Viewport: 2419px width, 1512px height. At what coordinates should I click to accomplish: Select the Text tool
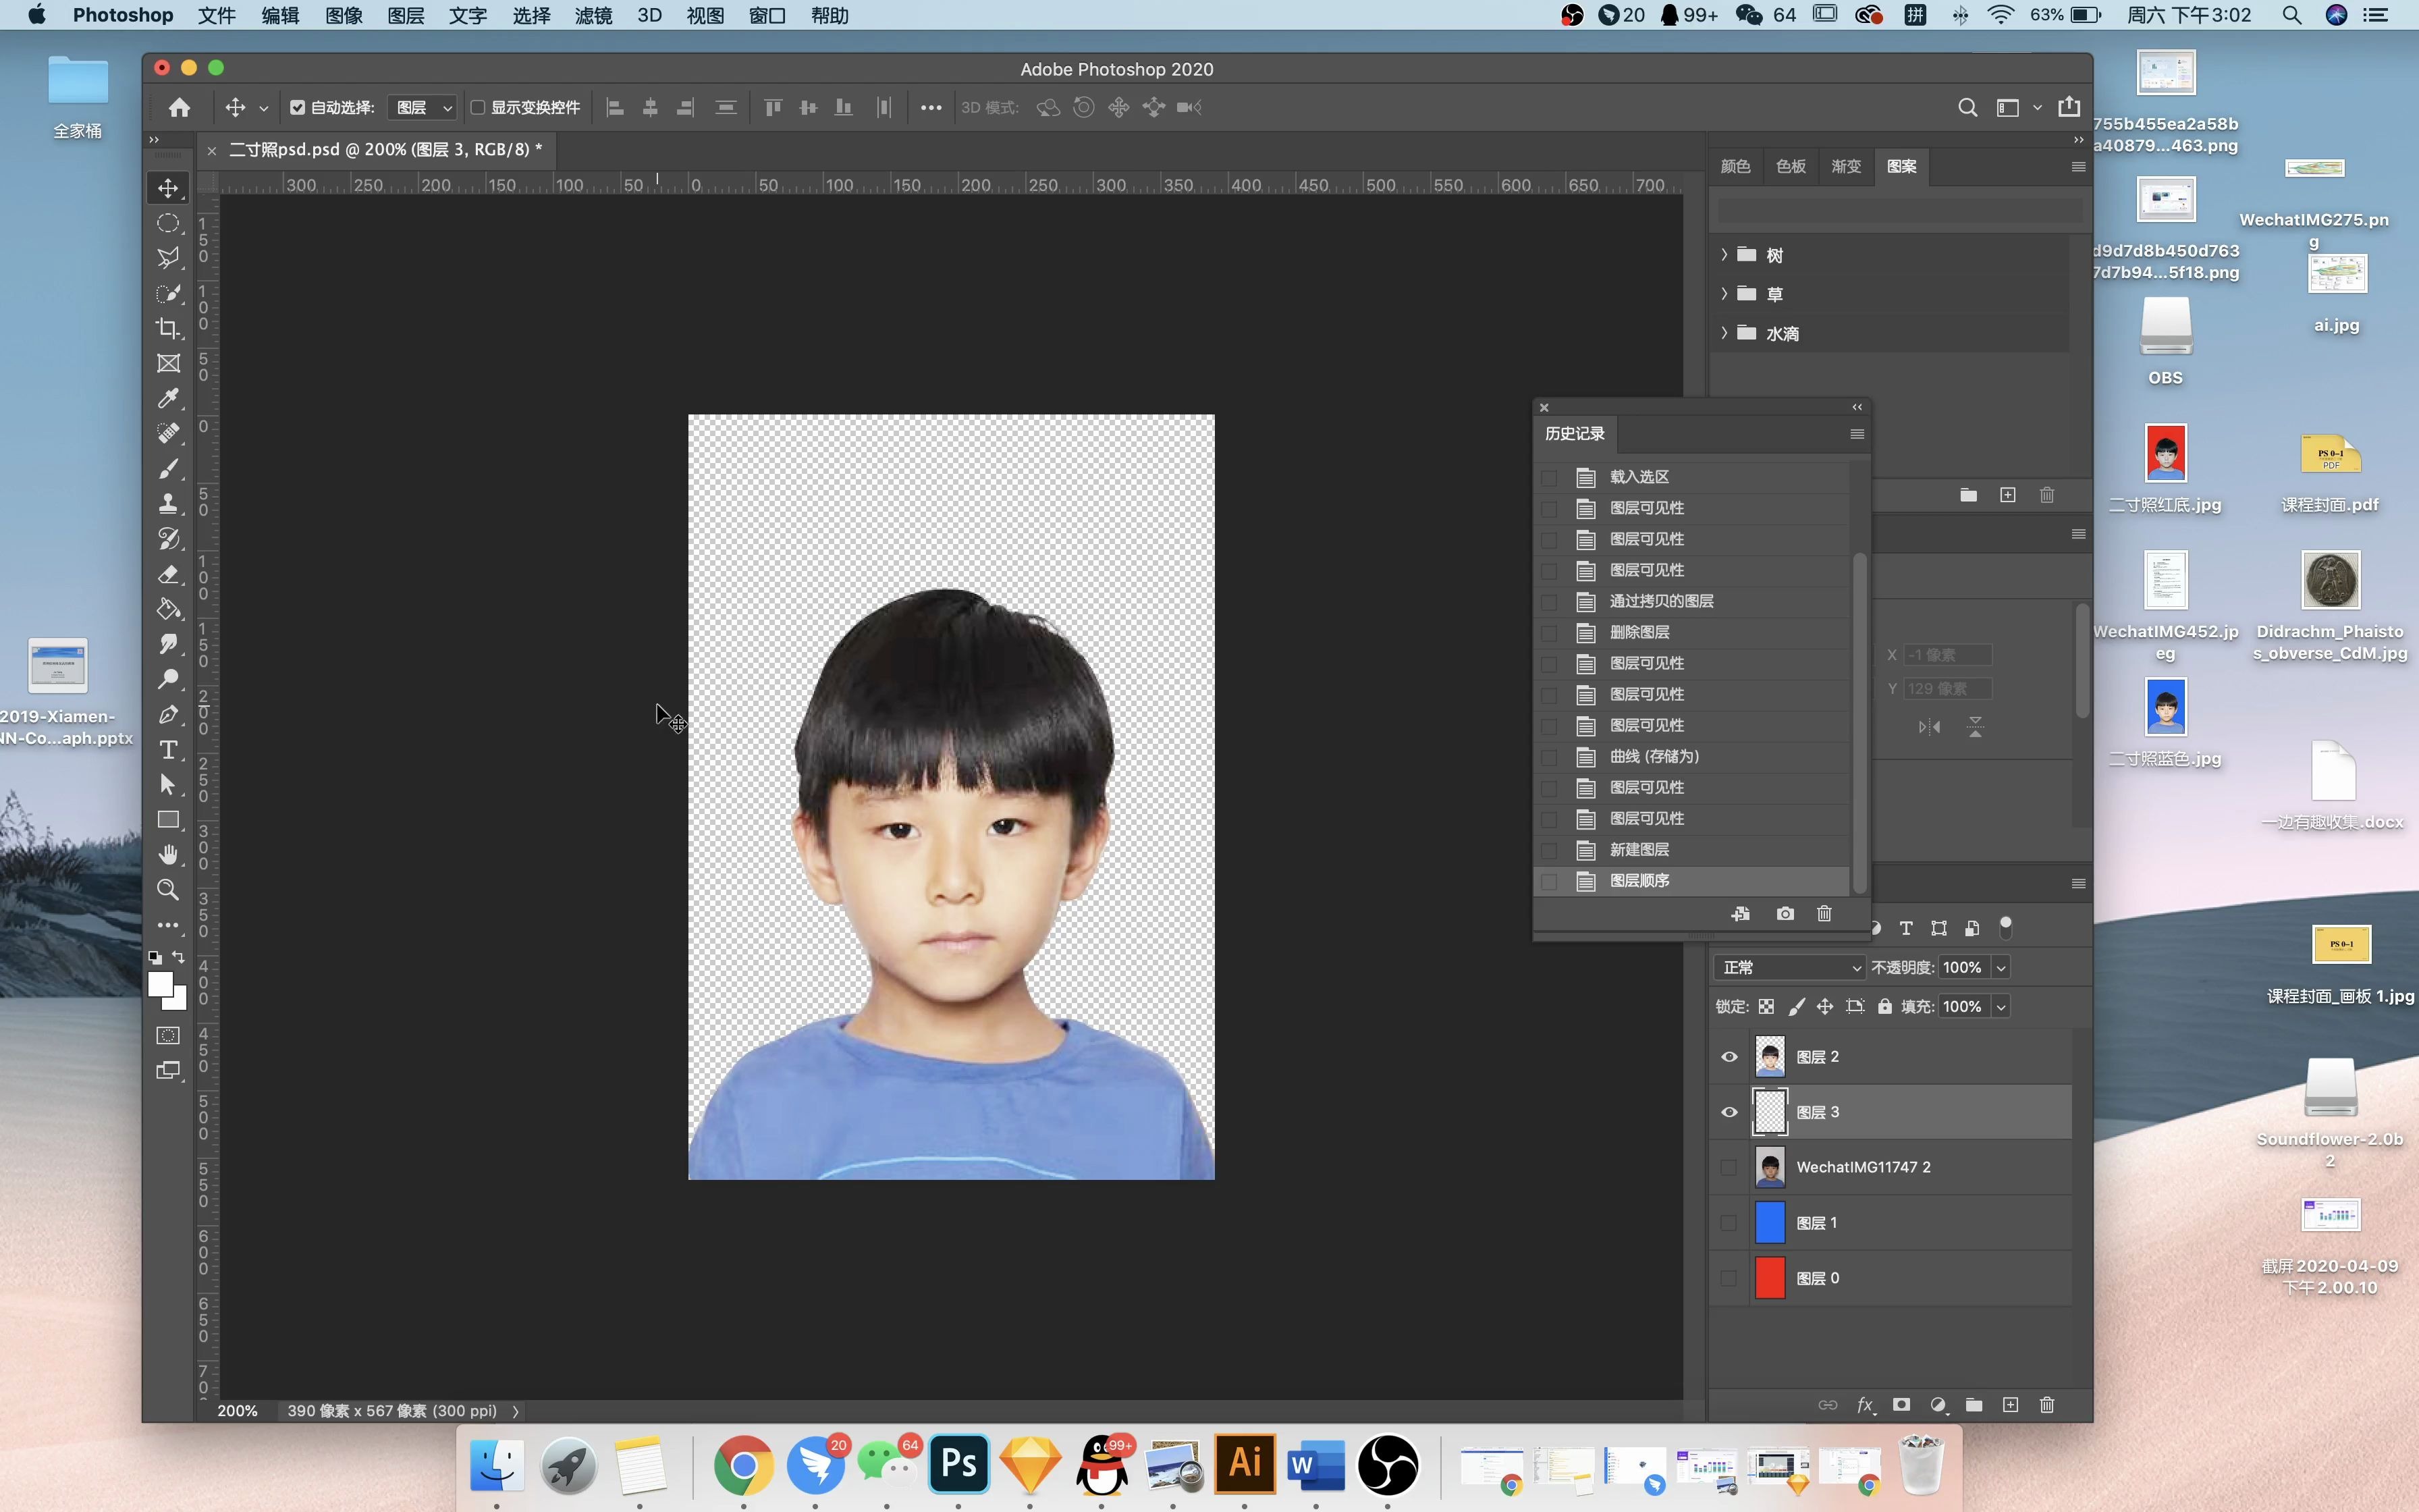point(169,749)
